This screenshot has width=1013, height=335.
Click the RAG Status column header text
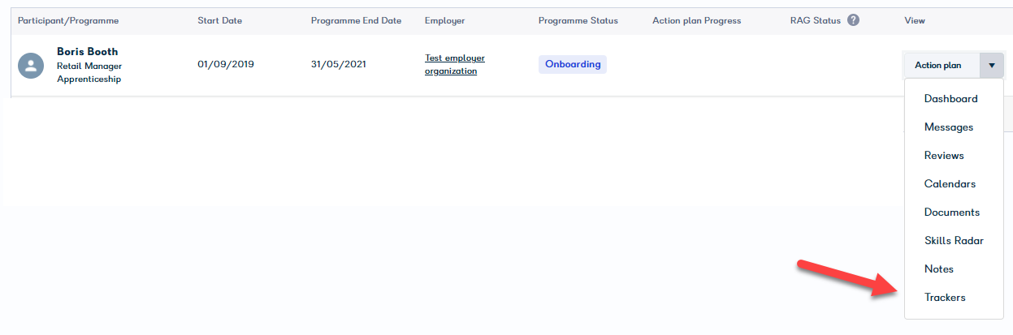pos(816,21)
